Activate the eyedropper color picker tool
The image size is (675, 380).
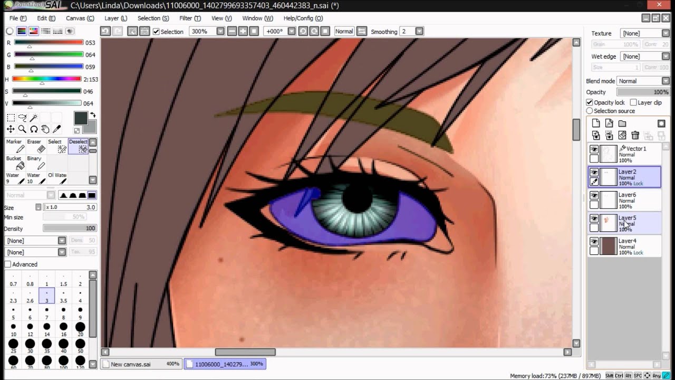(57, 129)
